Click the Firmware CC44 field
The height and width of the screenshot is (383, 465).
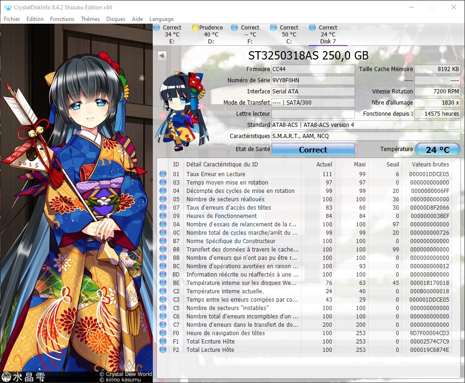click(313, 69)
